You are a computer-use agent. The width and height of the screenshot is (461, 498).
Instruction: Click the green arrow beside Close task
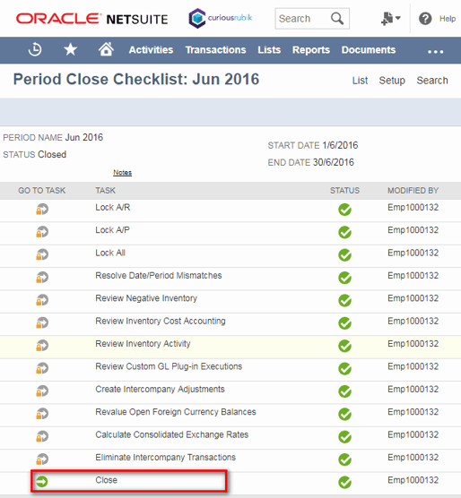coord(41,482)
